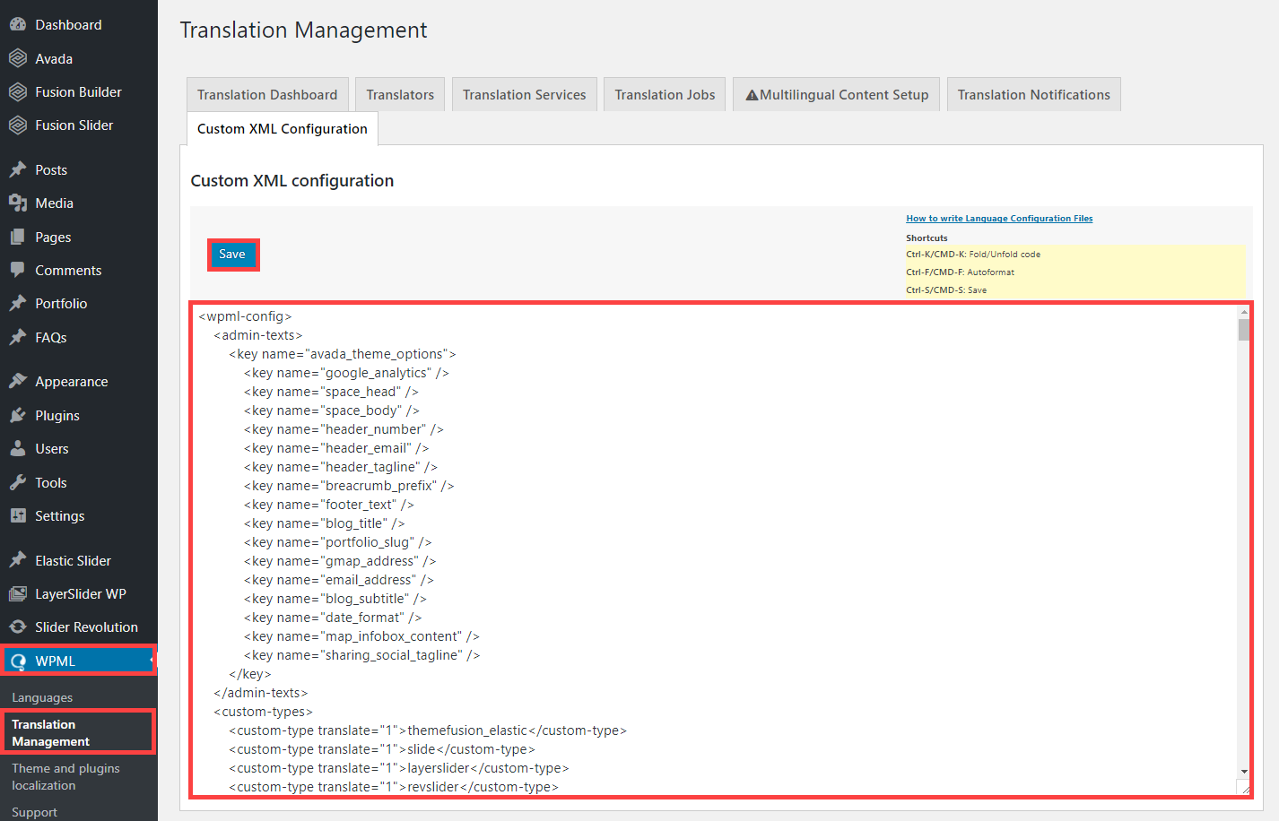Click the WPML logo icon
Viewport: 1279px width, 821px height.
18,661
